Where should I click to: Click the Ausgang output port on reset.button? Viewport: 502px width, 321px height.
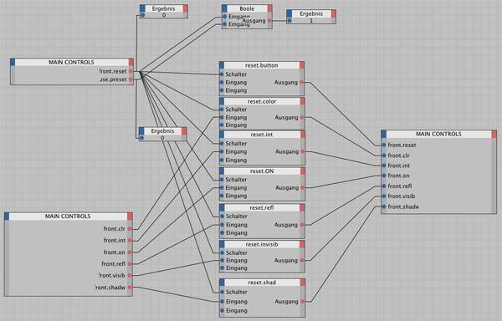pos(301,83)
